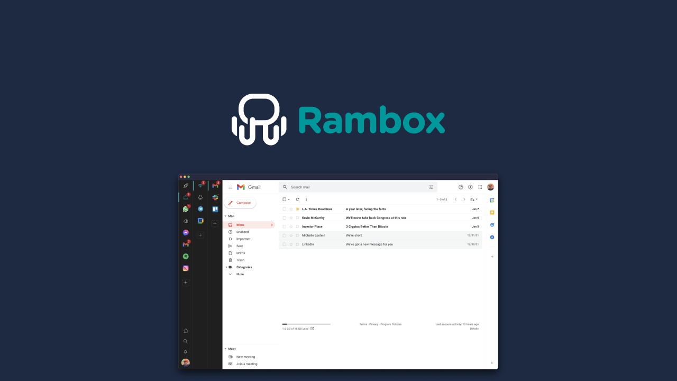This screenshot has height=381, width=677.
Task: Open Google Keep in Gmail's side panel
Action: (491, 212)
